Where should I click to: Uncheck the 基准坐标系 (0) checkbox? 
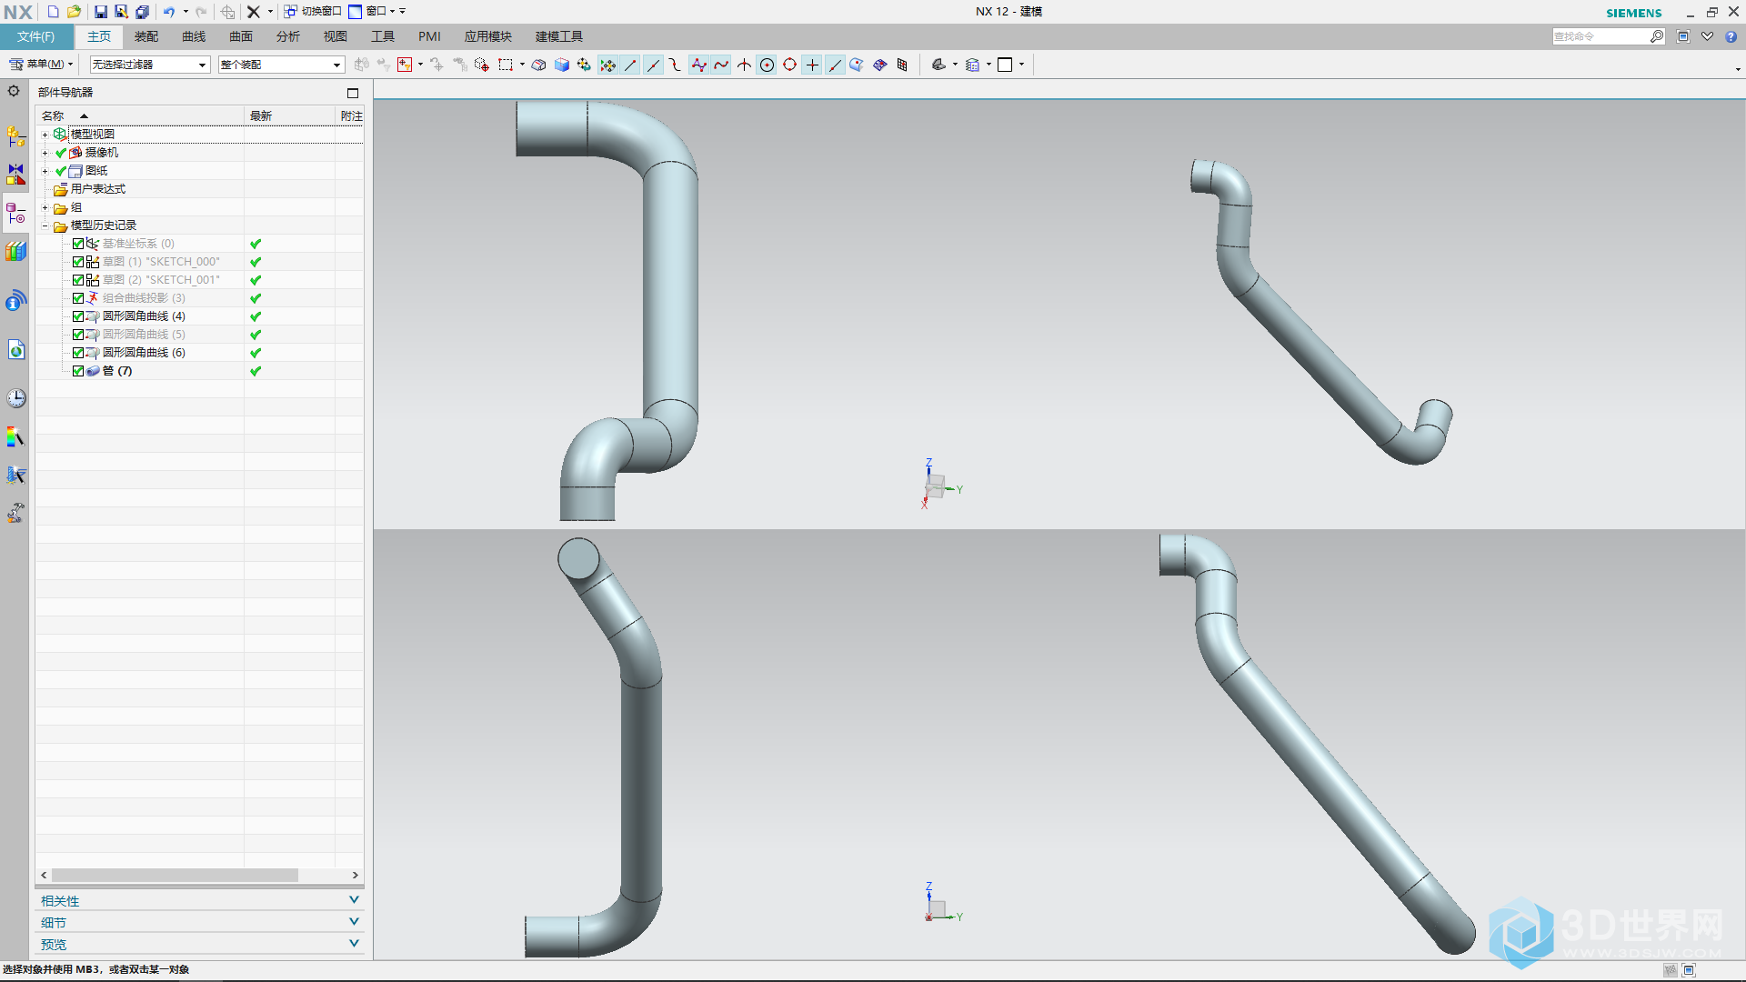click(78, 244)
